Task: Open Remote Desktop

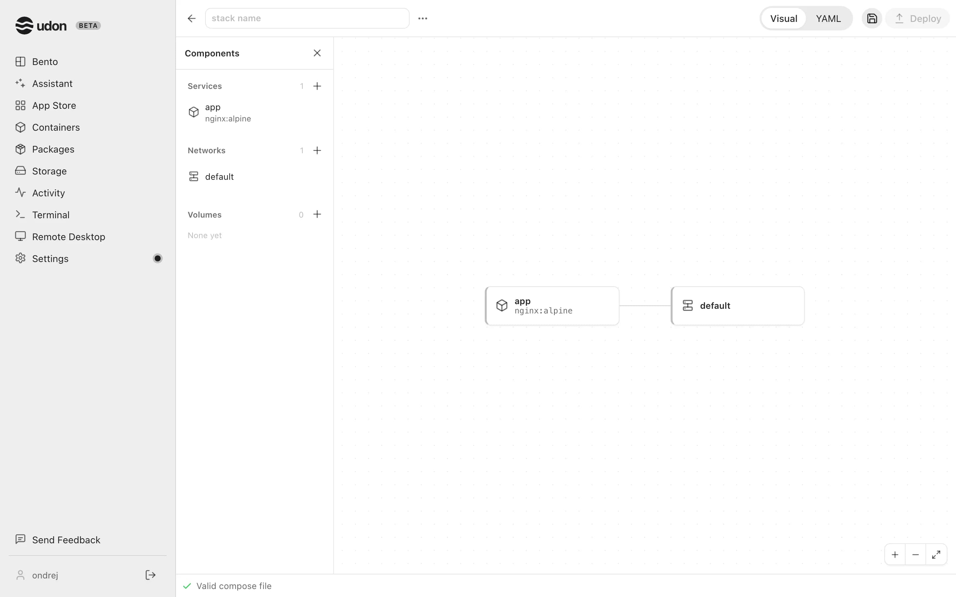Action: pos(88,237)
